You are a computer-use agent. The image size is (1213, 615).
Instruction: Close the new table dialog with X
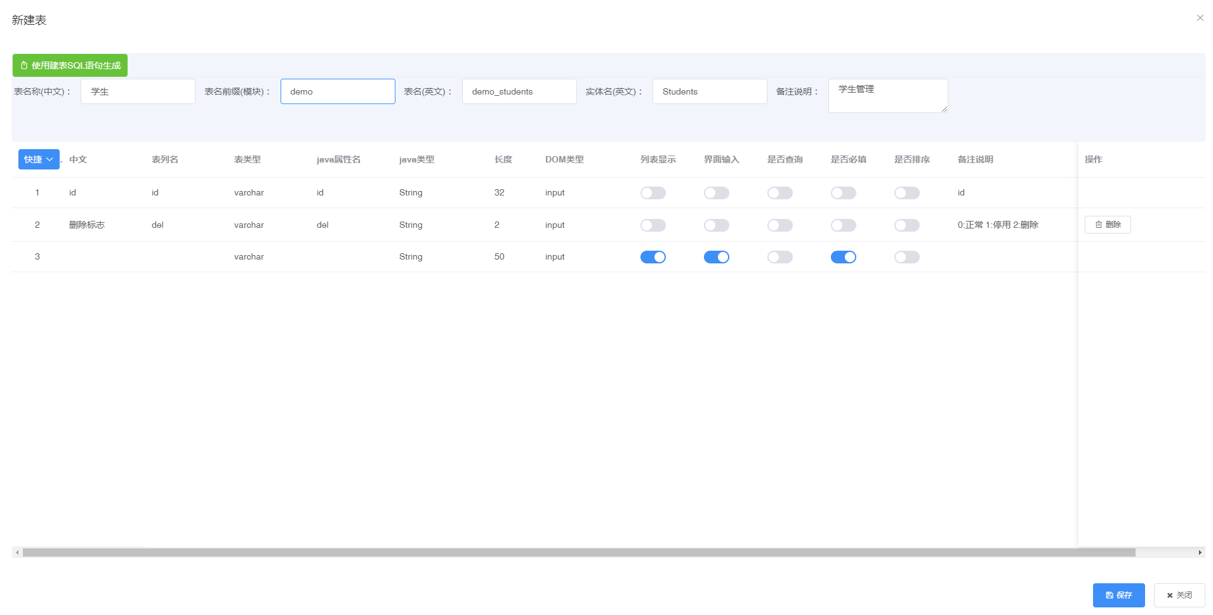pyautogui.click(x=1200, y=18)
